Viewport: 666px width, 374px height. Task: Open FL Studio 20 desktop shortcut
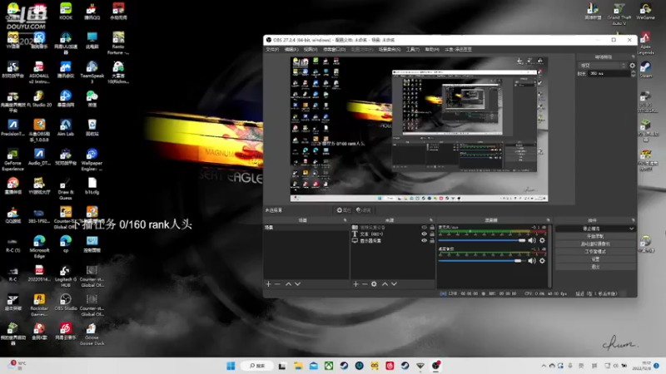click(39, 98)
